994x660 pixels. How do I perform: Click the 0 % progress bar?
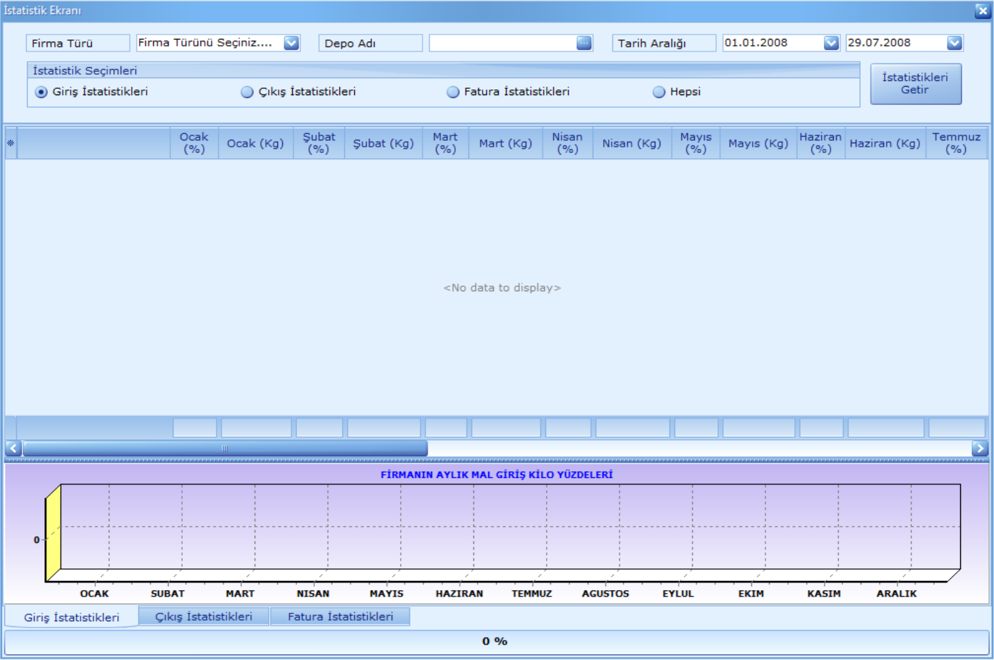(x=497, y=642)
